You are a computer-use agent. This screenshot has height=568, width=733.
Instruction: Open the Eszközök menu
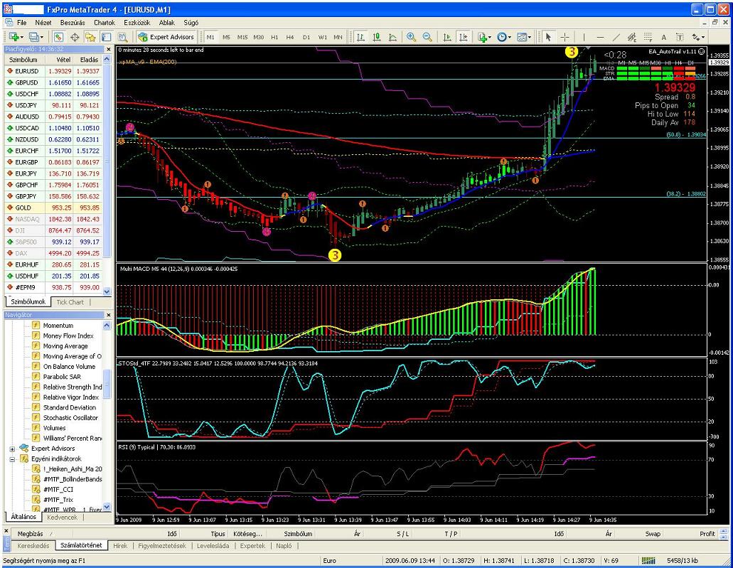[x=137, y=23]
